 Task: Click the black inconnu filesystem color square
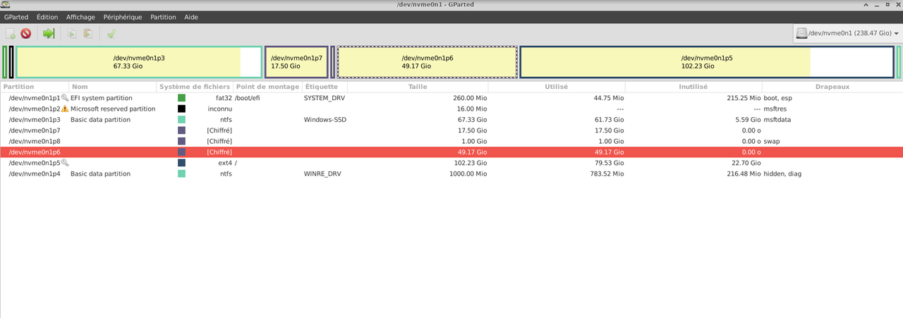(x=181, y=109)
